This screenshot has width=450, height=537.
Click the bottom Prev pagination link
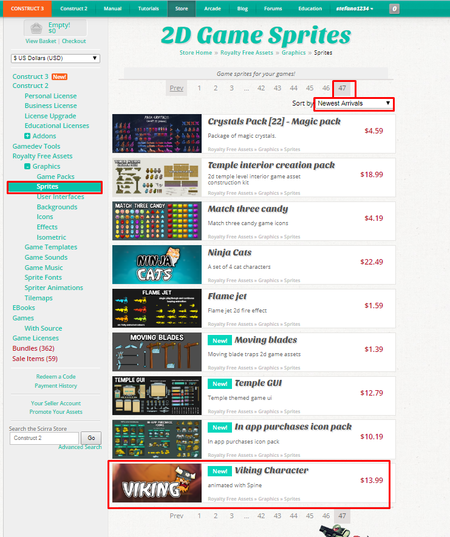click(177, 516)
